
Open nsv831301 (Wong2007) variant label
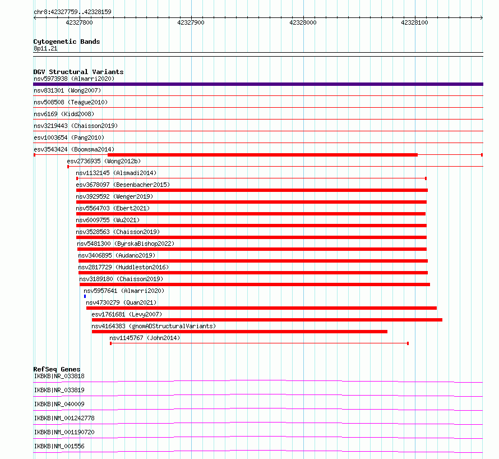click(67, 90)
